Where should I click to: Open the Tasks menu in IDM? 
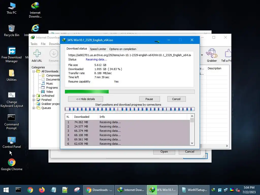(x=34, y=44)
